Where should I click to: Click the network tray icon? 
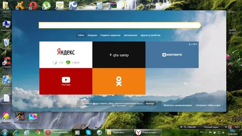click(x=219, y=133)
